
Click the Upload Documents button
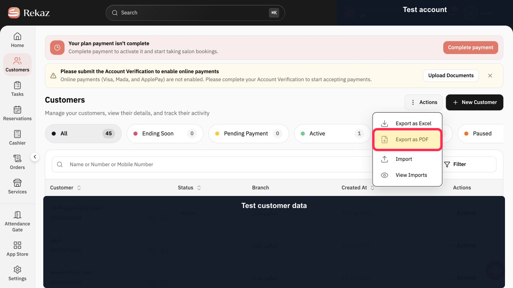pos(451,76)
